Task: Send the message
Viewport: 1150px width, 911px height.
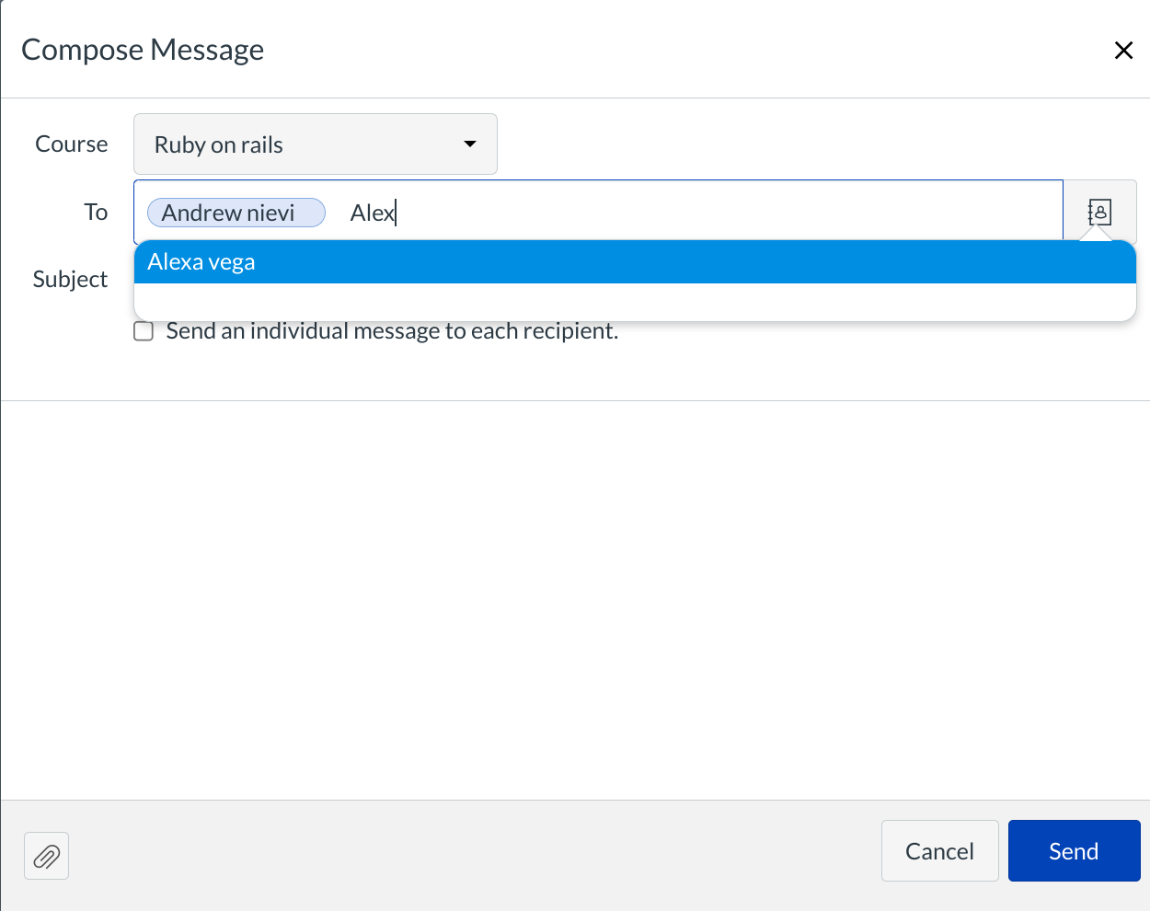Action: (1074, 851)
